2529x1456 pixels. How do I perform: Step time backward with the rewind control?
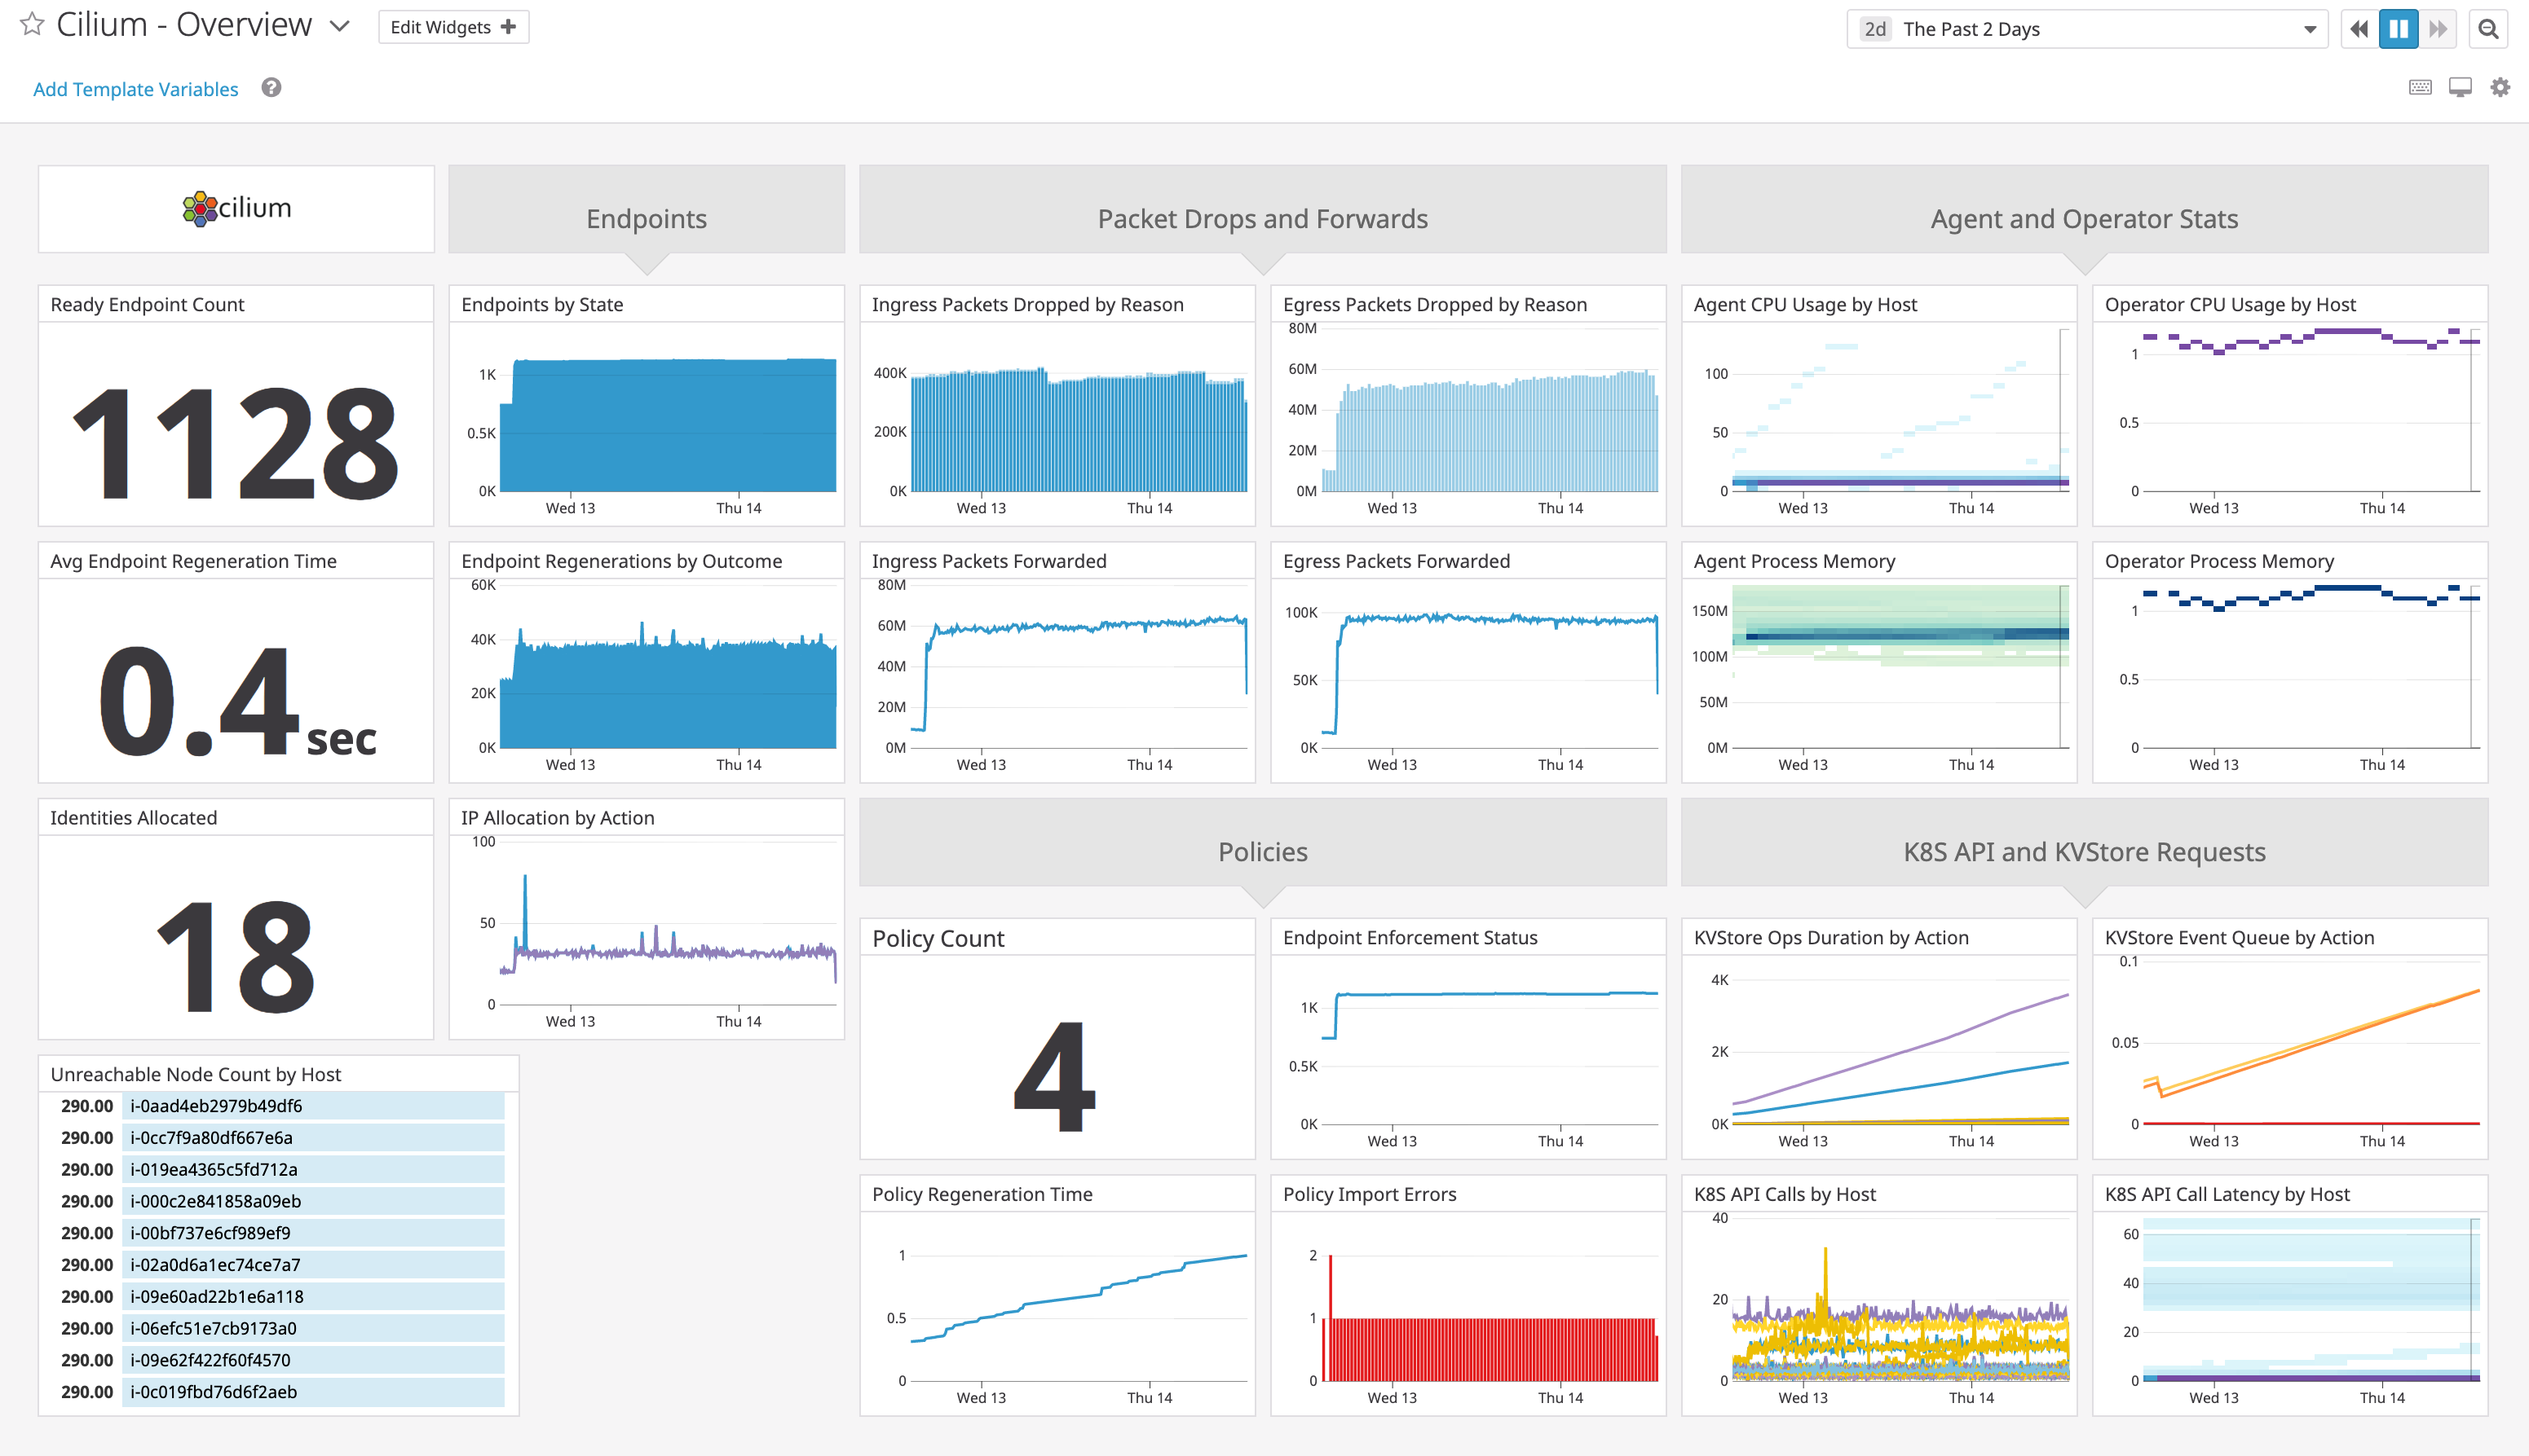tap(2358, 28)
